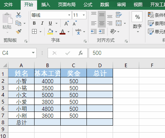165x138 pixels.
Task: Expand the 数字 Number group arrow
Action: point(138,32)
